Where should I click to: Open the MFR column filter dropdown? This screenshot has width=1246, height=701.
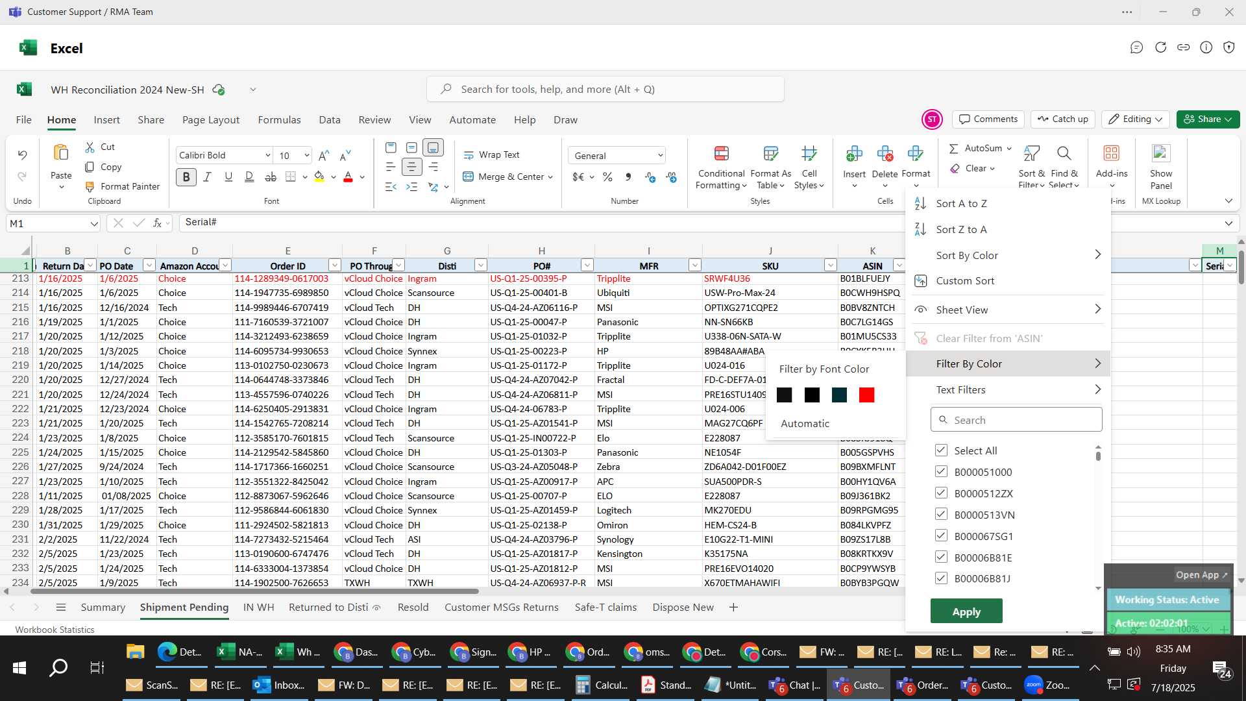click(x=694, y=265)
